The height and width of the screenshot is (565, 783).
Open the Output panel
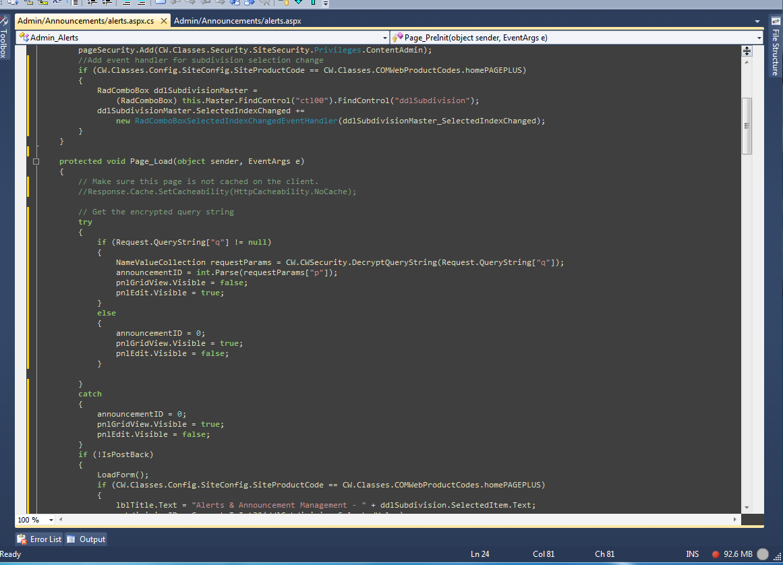(86, 539)
